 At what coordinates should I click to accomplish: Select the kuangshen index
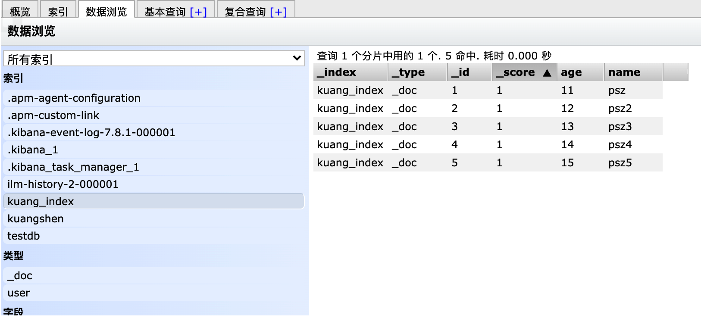154,219
